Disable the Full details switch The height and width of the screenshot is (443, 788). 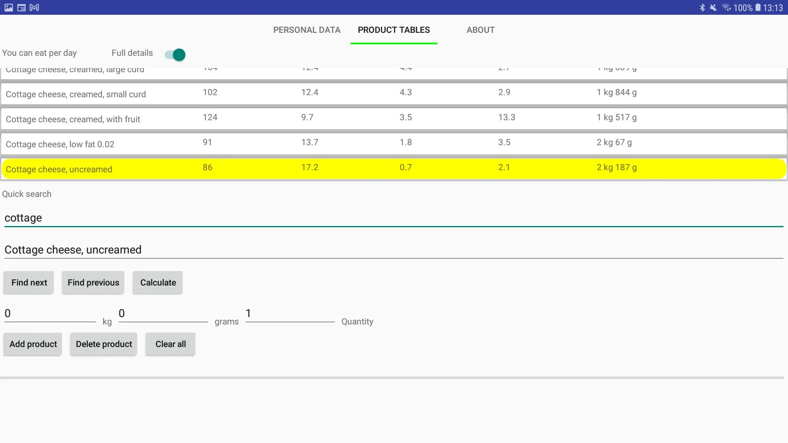pos(175,55)
